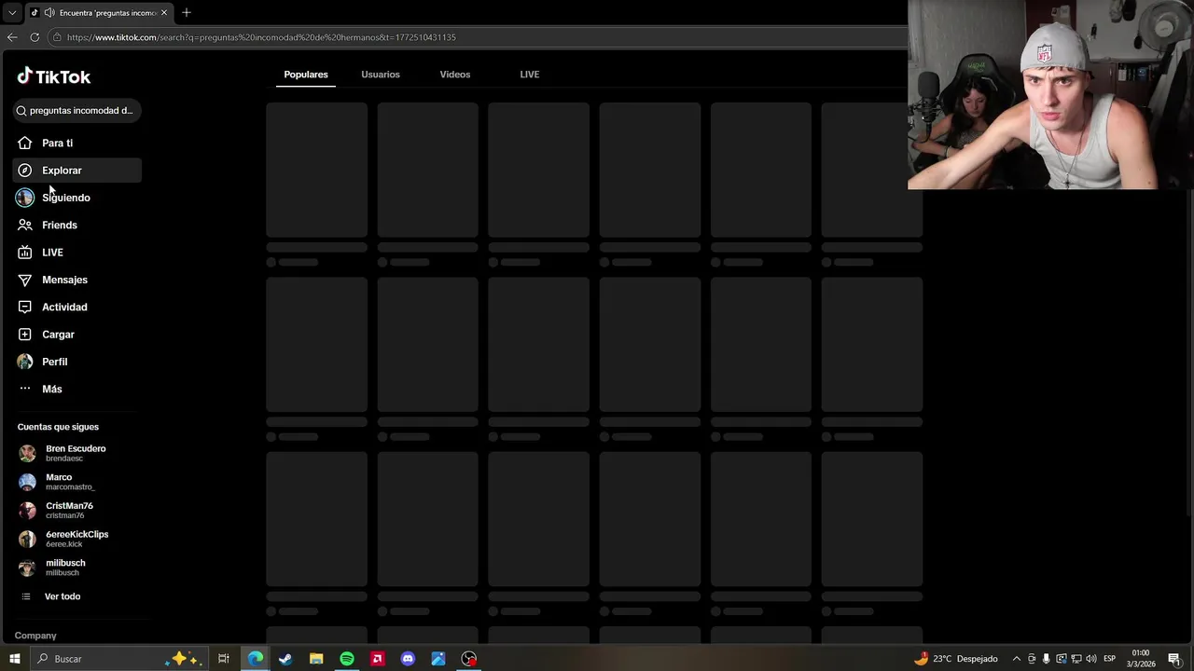Open the LIVE section in sidebar
Viewport: 1194px width, 671px height.
click(76, 253)
